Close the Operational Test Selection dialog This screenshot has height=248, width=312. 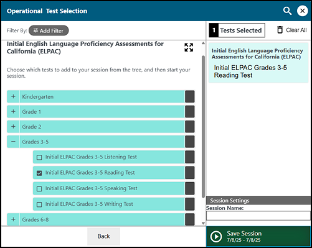click(x=303, y=11)
